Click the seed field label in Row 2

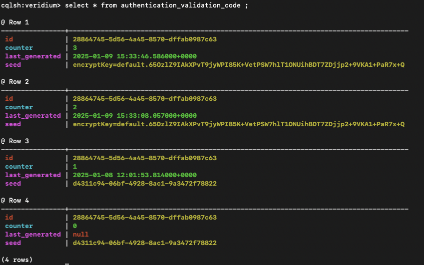13,124
